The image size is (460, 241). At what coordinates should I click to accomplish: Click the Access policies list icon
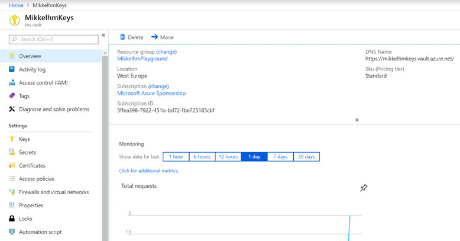click(12, 179)
